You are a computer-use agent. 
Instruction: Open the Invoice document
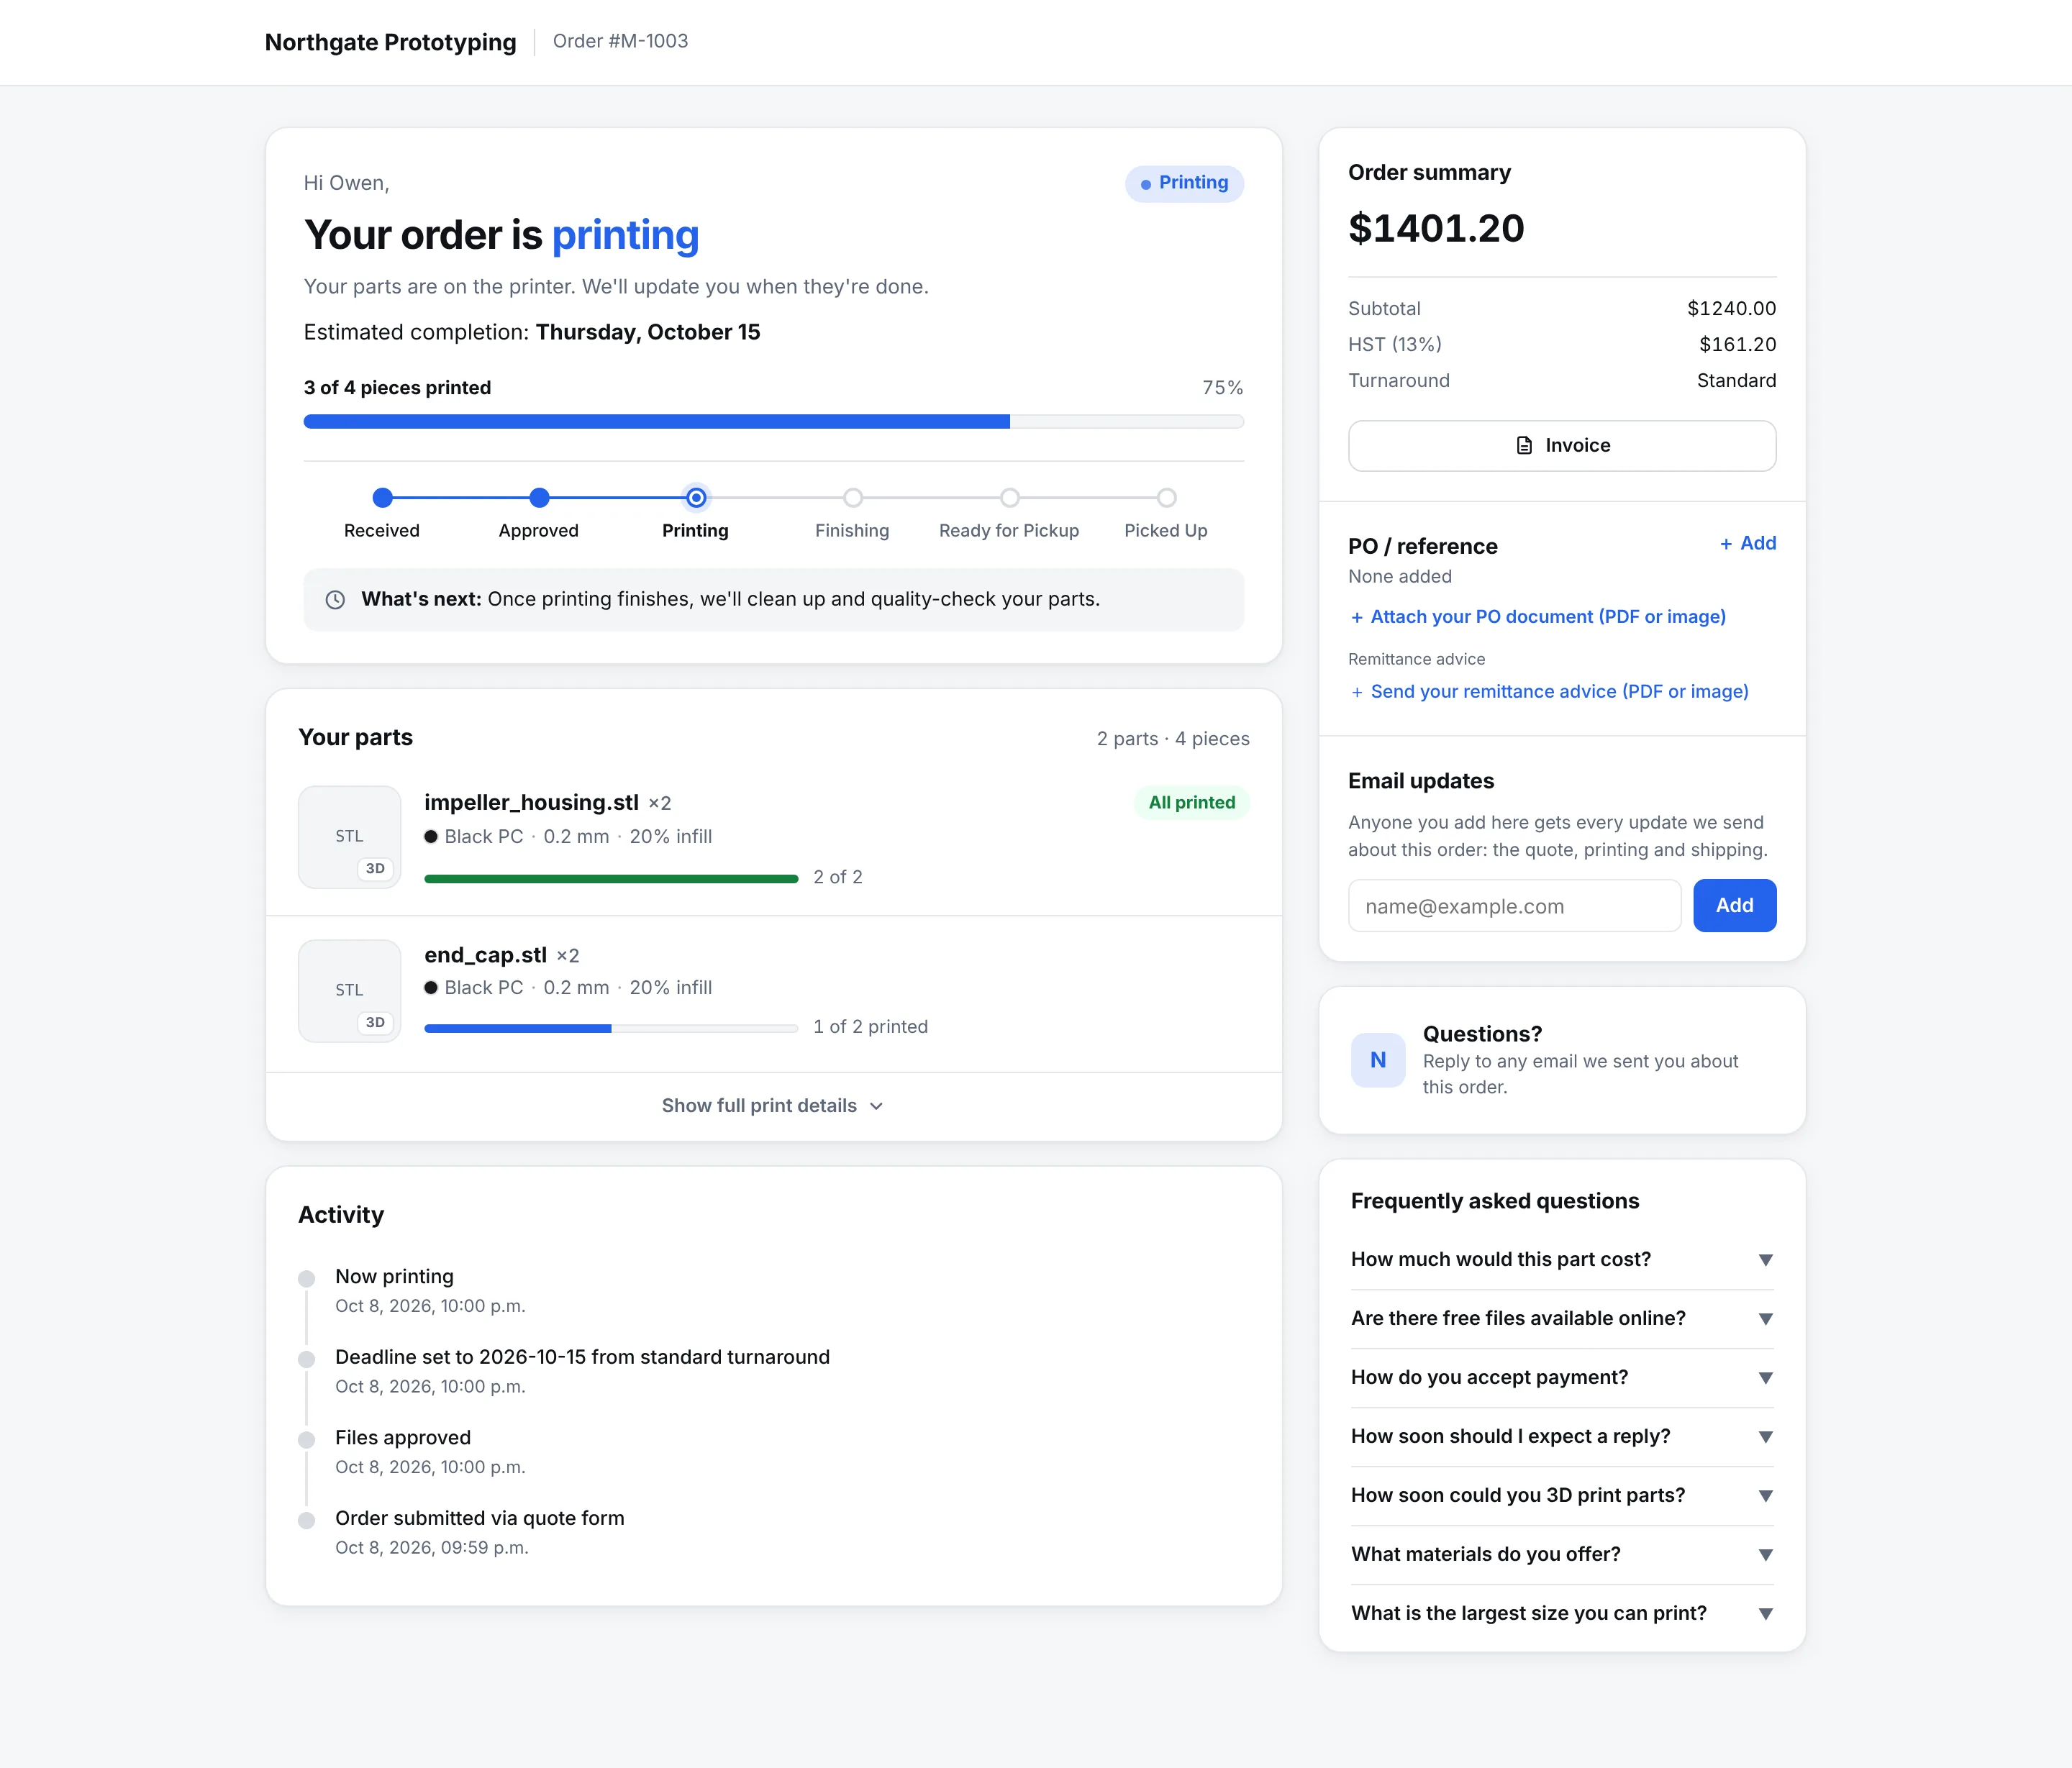(1562, 446)
